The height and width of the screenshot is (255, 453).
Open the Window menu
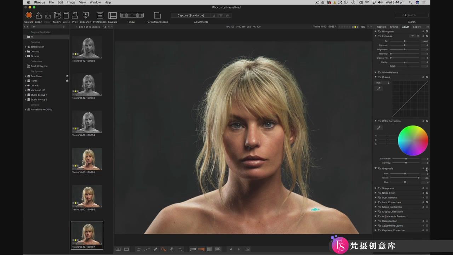click(95, 2)
